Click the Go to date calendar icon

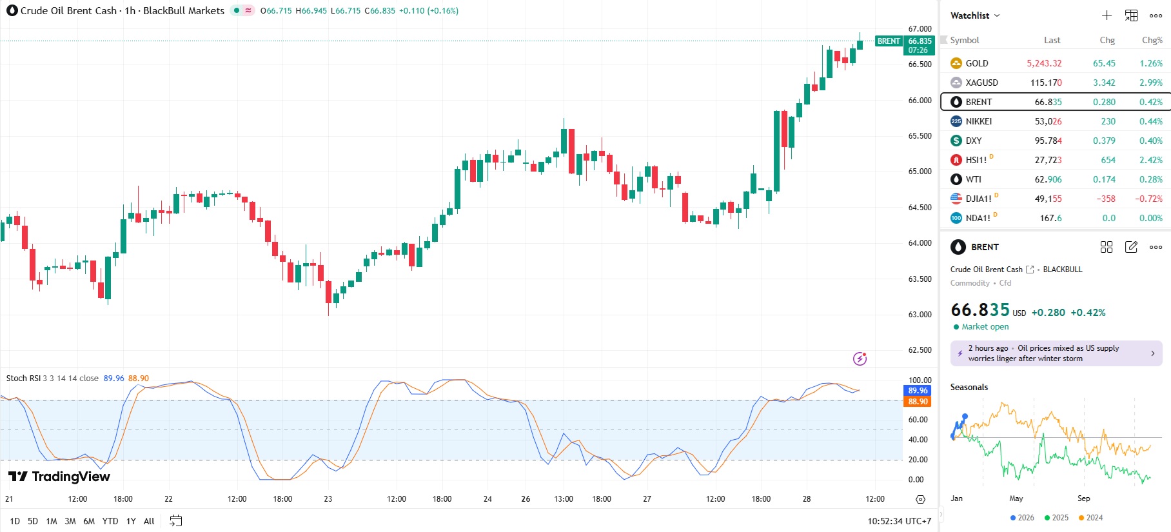175,521
